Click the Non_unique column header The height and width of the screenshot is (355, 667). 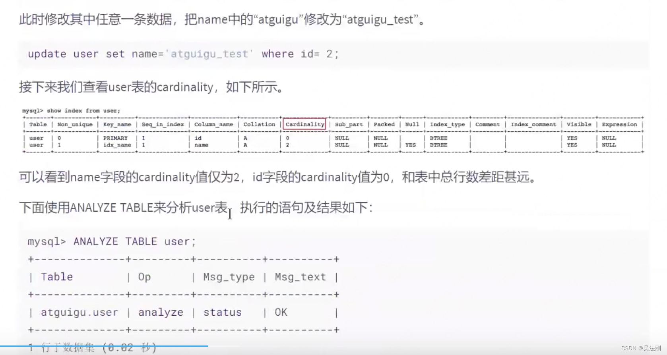[75, 124]
